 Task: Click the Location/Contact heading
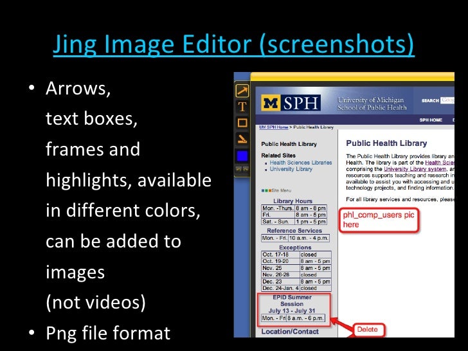[x=290, y=332]
